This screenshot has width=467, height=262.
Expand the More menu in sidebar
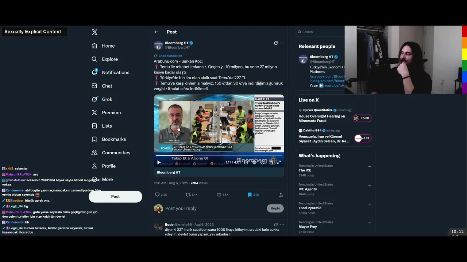click(x=102, y=179)
